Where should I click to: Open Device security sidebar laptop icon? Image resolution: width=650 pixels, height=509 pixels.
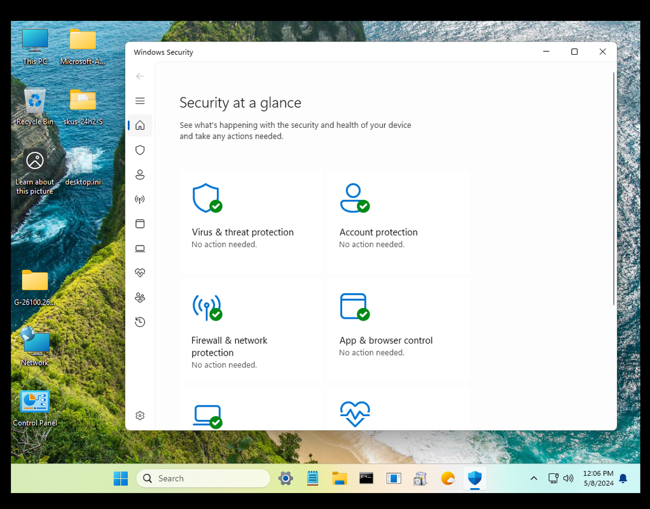[x=140, y=249]
